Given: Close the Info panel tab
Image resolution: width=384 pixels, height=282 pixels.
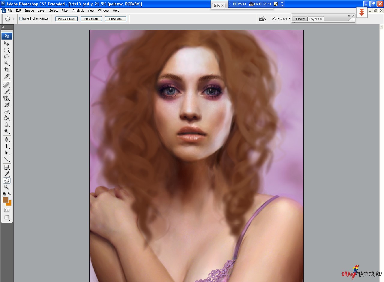Looking at the screenshot, I should coord(223,5).
